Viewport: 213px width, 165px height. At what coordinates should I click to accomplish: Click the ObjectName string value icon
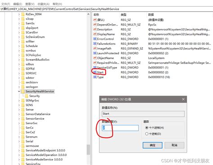[95, 58]
